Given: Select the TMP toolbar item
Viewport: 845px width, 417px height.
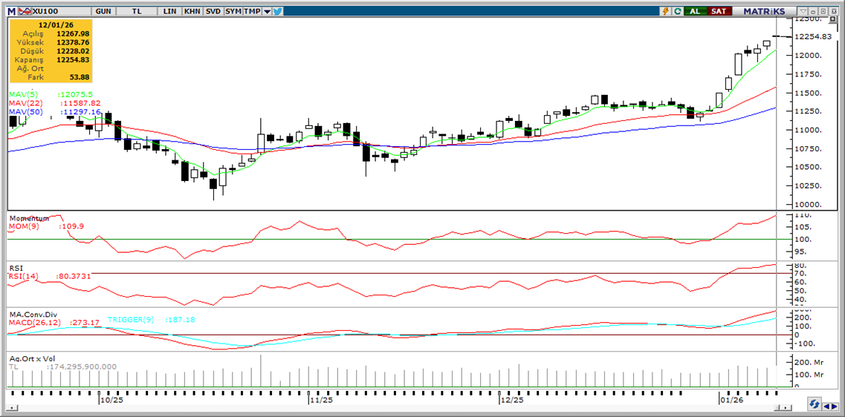Looking at the screenshot, I should [x=252, y=11].
